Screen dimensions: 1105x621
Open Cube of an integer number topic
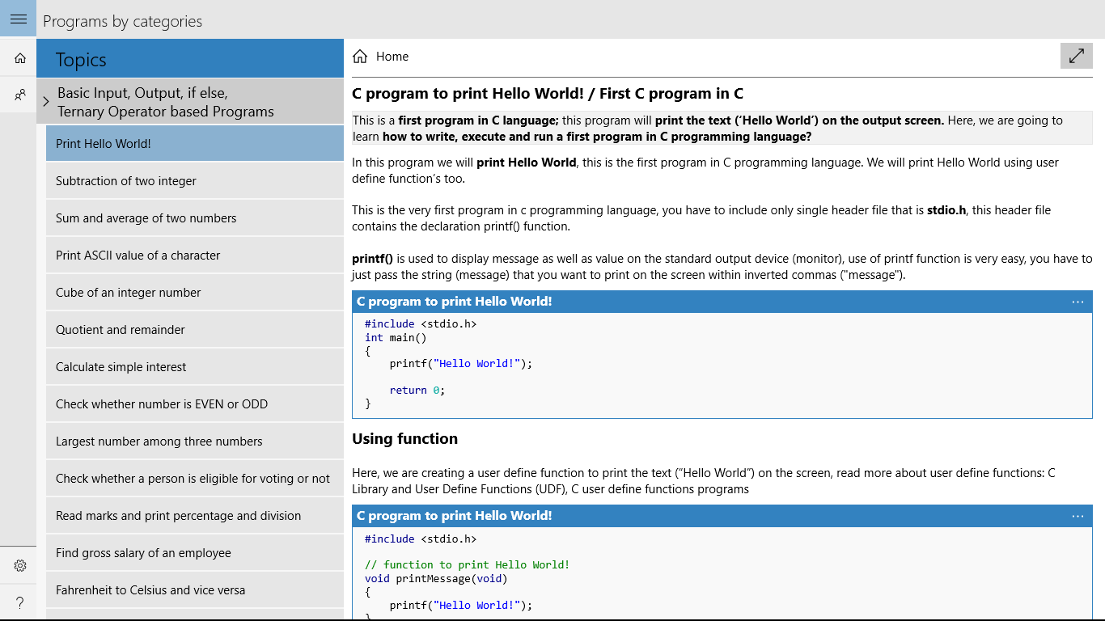coord(194,293)
